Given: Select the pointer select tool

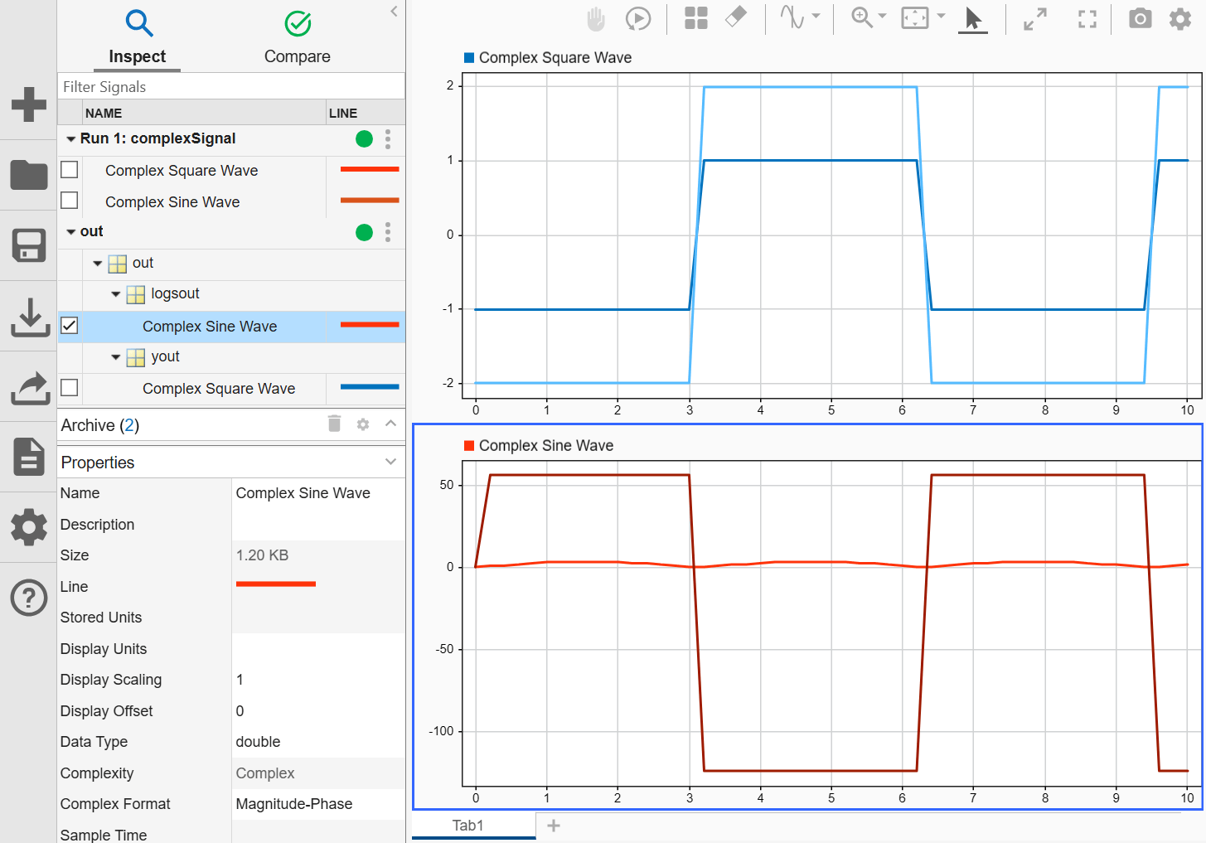Looking at the screenshot, I should pyautogui.click(x=973, y=19).
